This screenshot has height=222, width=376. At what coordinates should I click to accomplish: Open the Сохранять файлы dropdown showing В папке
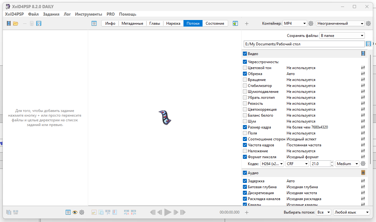(x=342, y=35)
